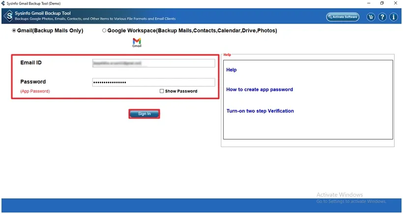Viewport: 403px width, 214px height.
Task: Restore down the application window
Action: point(382,3)
